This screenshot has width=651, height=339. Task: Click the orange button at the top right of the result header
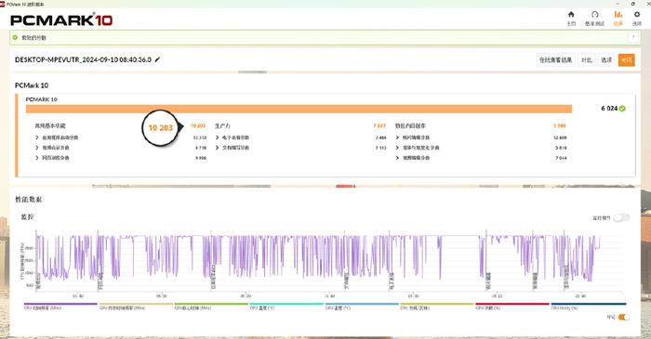pyautogui.click(x=626, y=60)
